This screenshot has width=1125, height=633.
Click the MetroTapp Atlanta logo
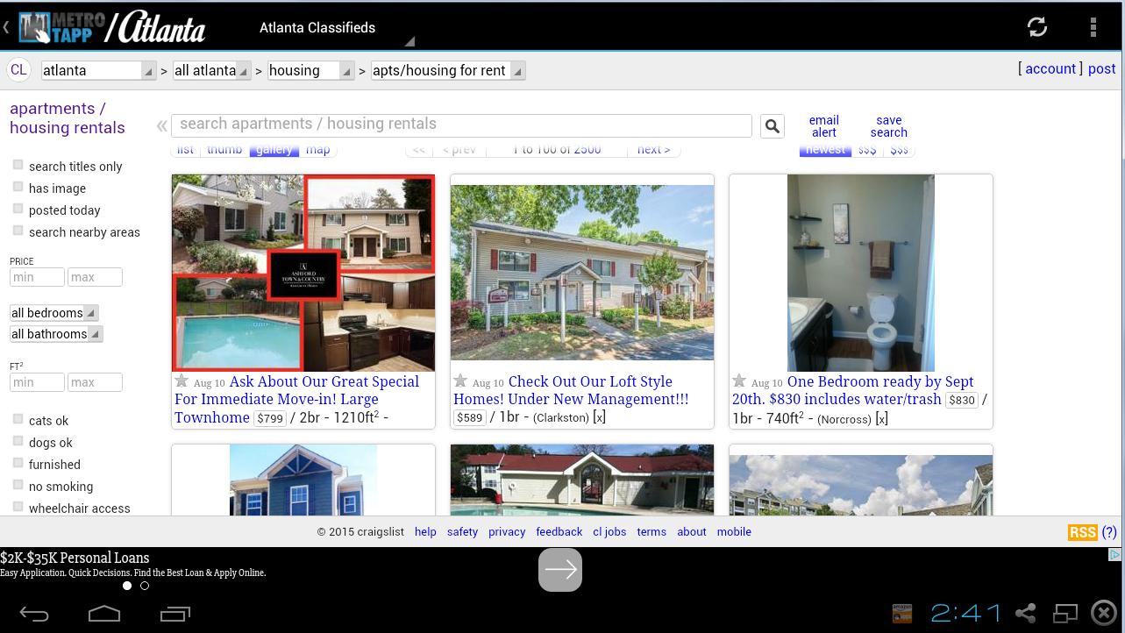(x=112, y=28)
